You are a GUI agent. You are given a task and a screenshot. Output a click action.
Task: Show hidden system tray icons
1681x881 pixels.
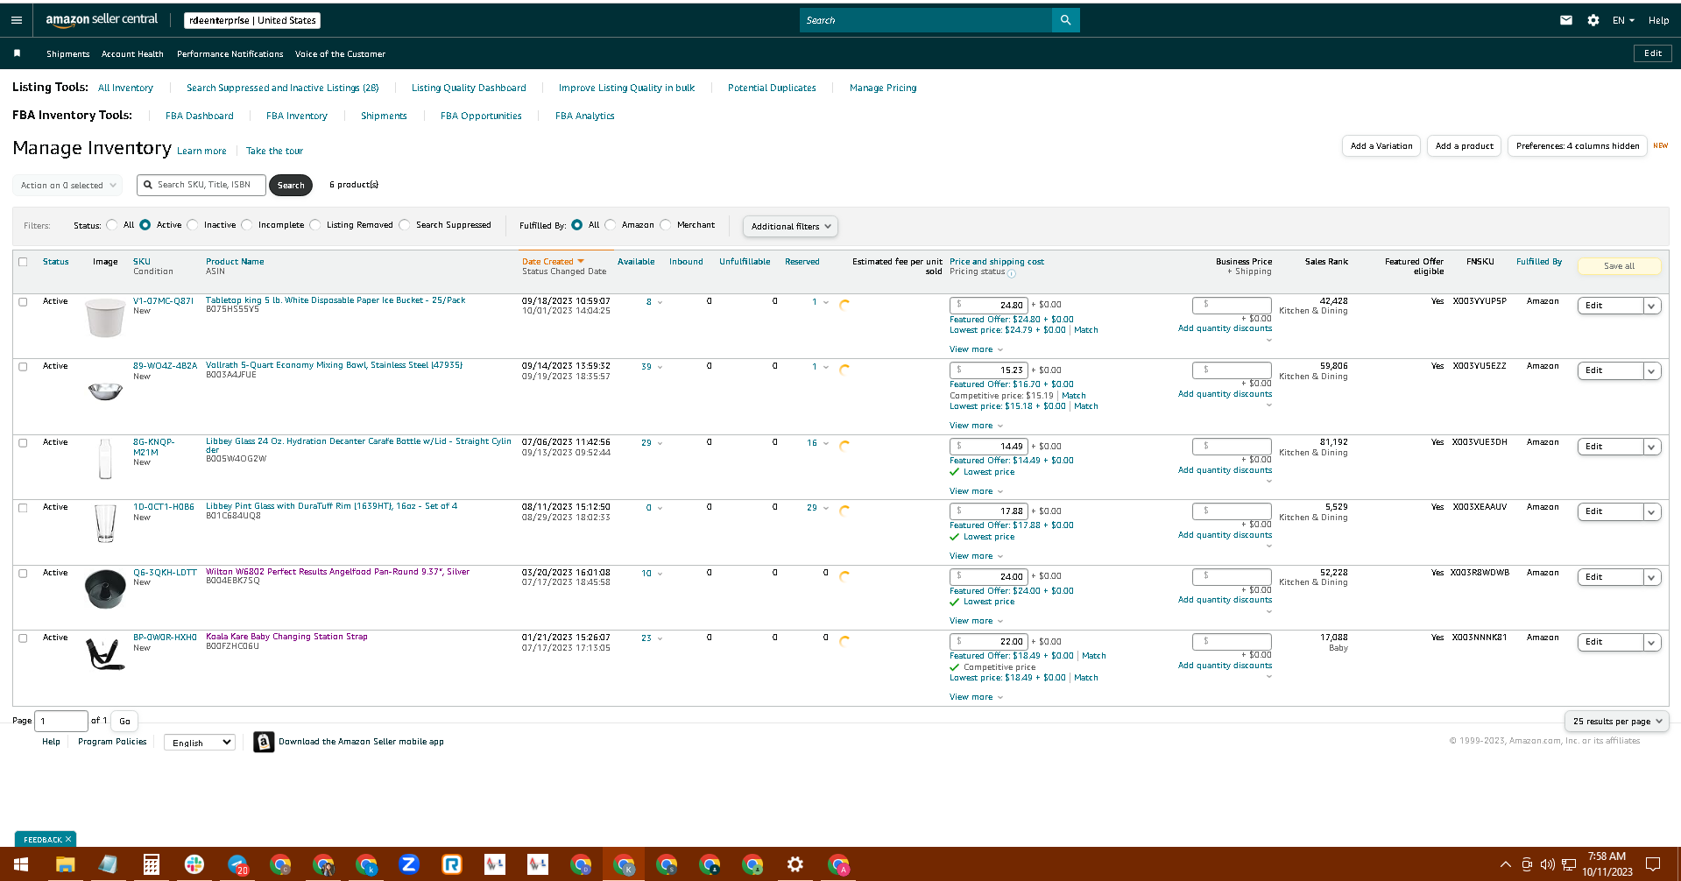point(1506,864)
